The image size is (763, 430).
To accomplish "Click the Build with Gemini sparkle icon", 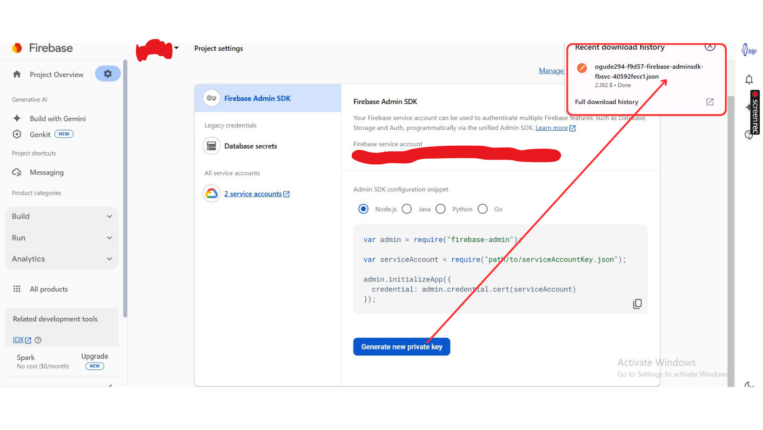I will tap(17, 118).
